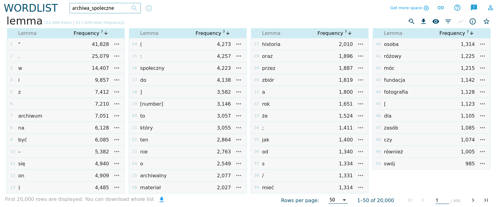Screen dimensions: 496x207
Task: Select lemma przez
Action: pyautogui.click(x=269, y=68)
